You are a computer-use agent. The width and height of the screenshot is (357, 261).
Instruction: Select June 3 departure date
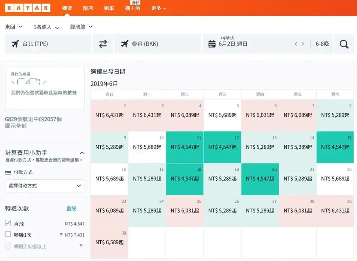click(147, 115)
